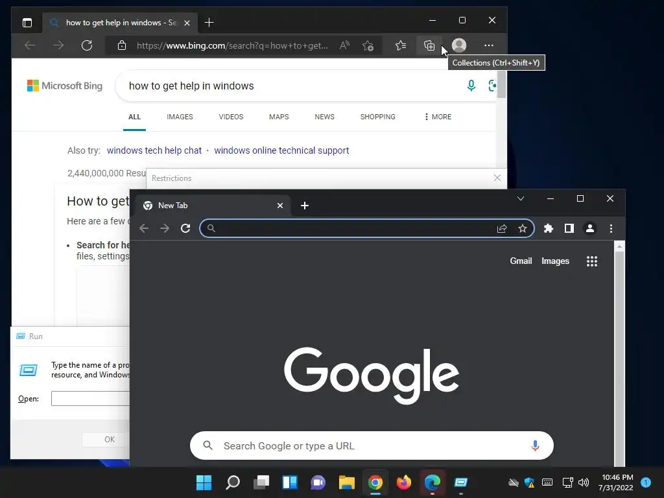Screen dimensions: 664x498
Task: Open Task View on taskbar
Action: (x=261, y=482)
